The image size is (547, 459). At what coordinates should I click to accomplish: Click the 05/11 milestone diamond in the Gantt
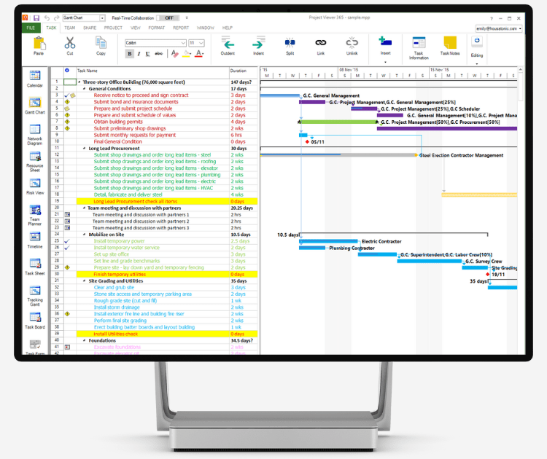(307, 142)
